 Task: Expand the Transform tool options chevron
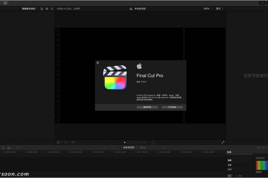click(x=62, y=142)
